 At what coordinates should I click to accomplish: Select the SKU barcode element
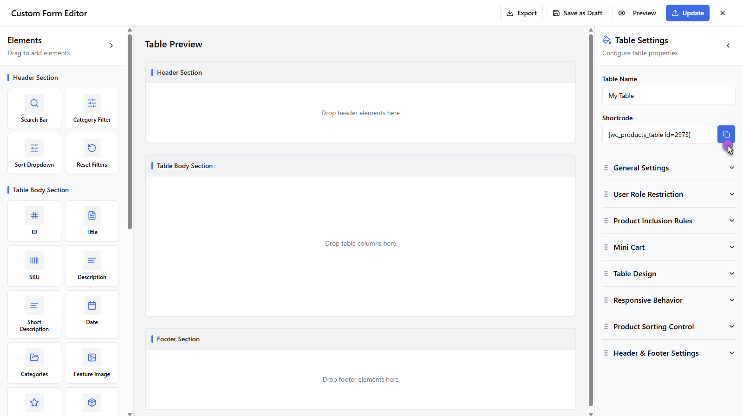point(34,266)
